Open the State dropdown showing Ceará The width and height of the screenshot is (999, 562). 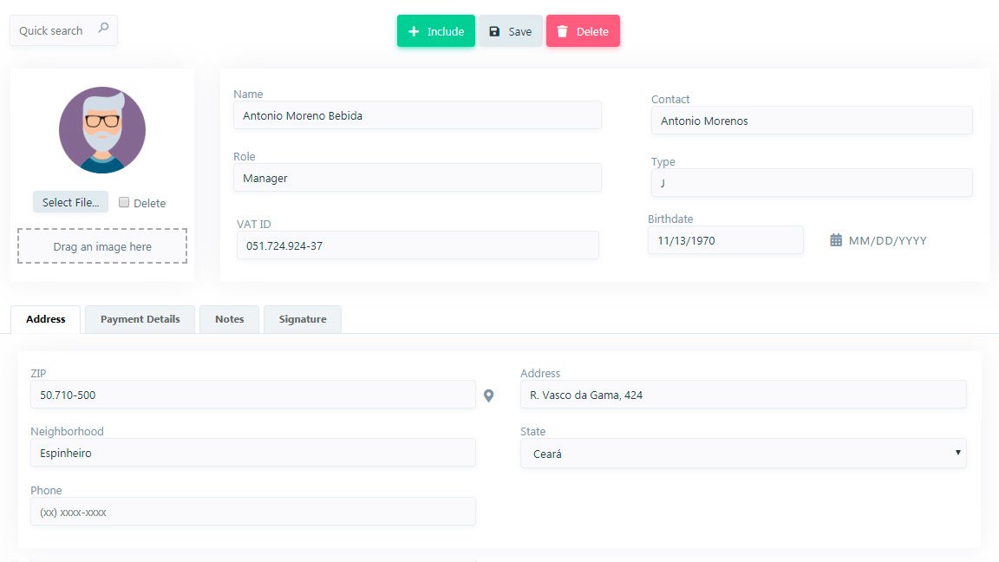click(743, 454)
